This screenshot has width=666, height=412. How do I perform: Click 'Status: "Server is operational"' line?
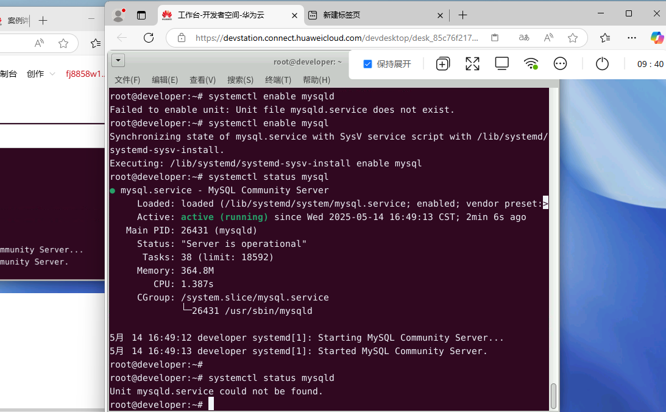coord(222,244)
